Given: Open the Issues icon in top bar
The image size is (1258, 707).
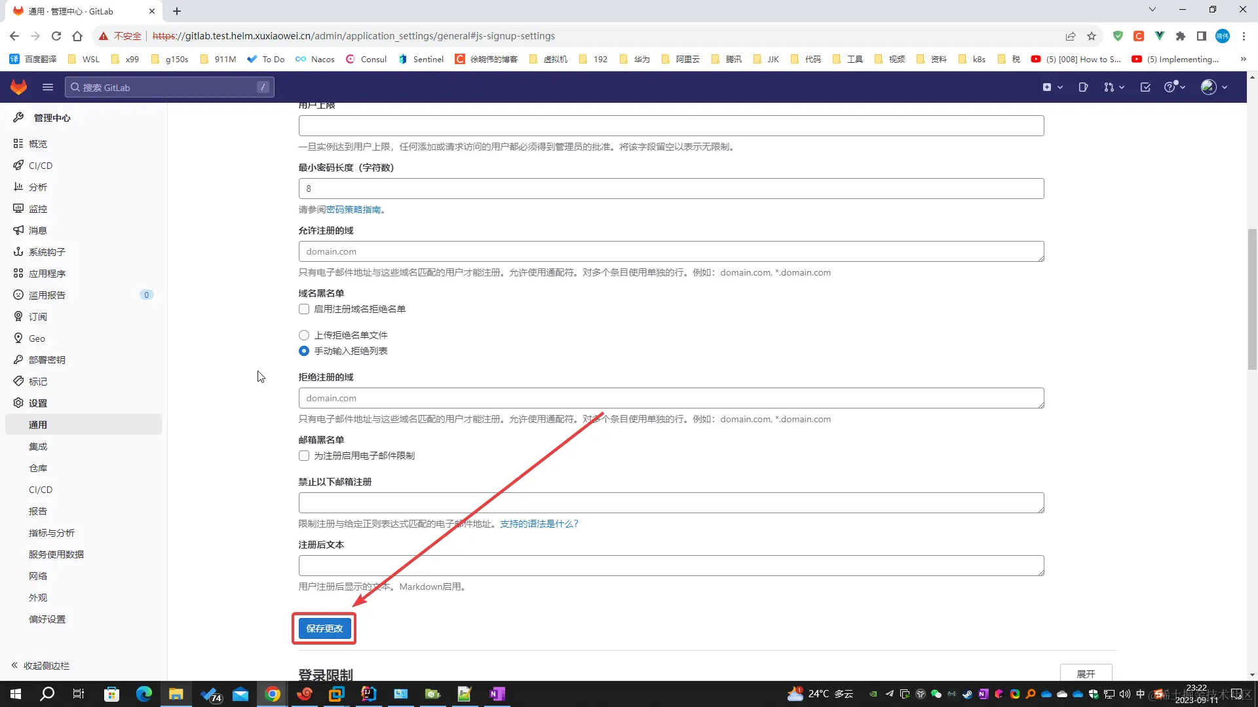Looking at the screenshot, I should point(1083,87).
